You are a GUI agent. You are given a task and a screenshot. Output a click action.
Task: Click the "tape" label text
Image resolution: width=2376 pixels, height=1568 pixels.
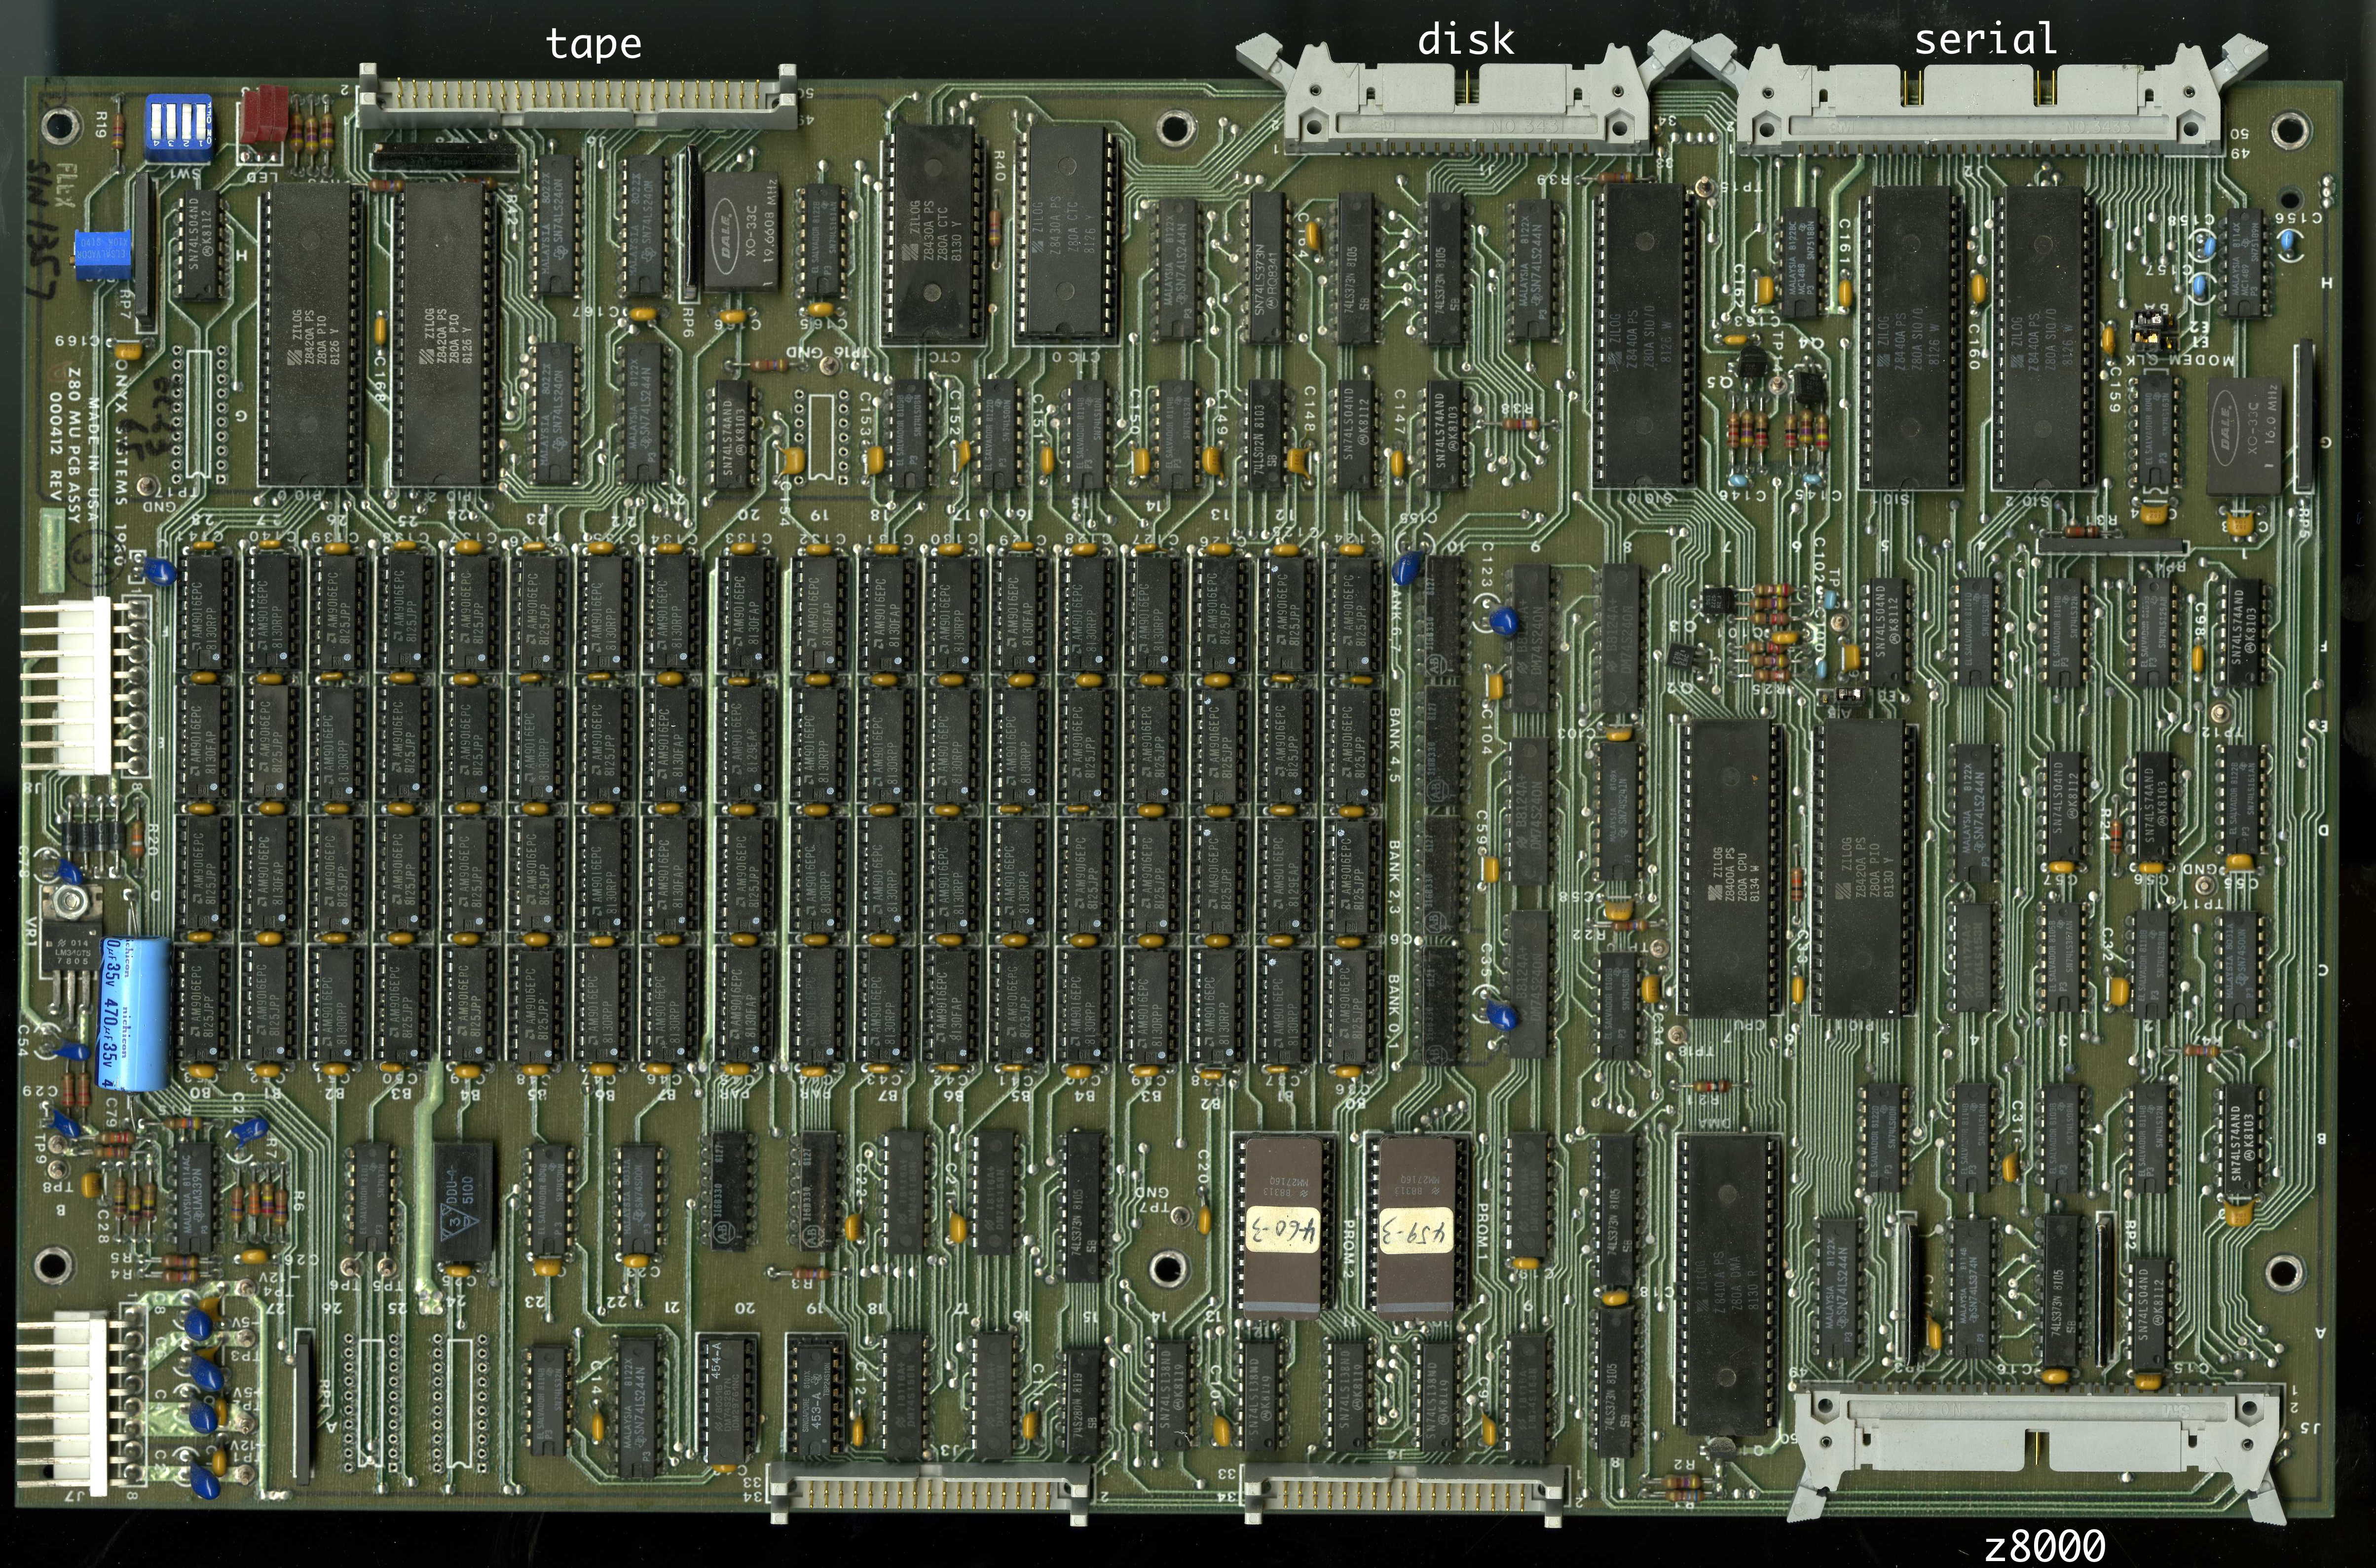click(x=594, y=44)
